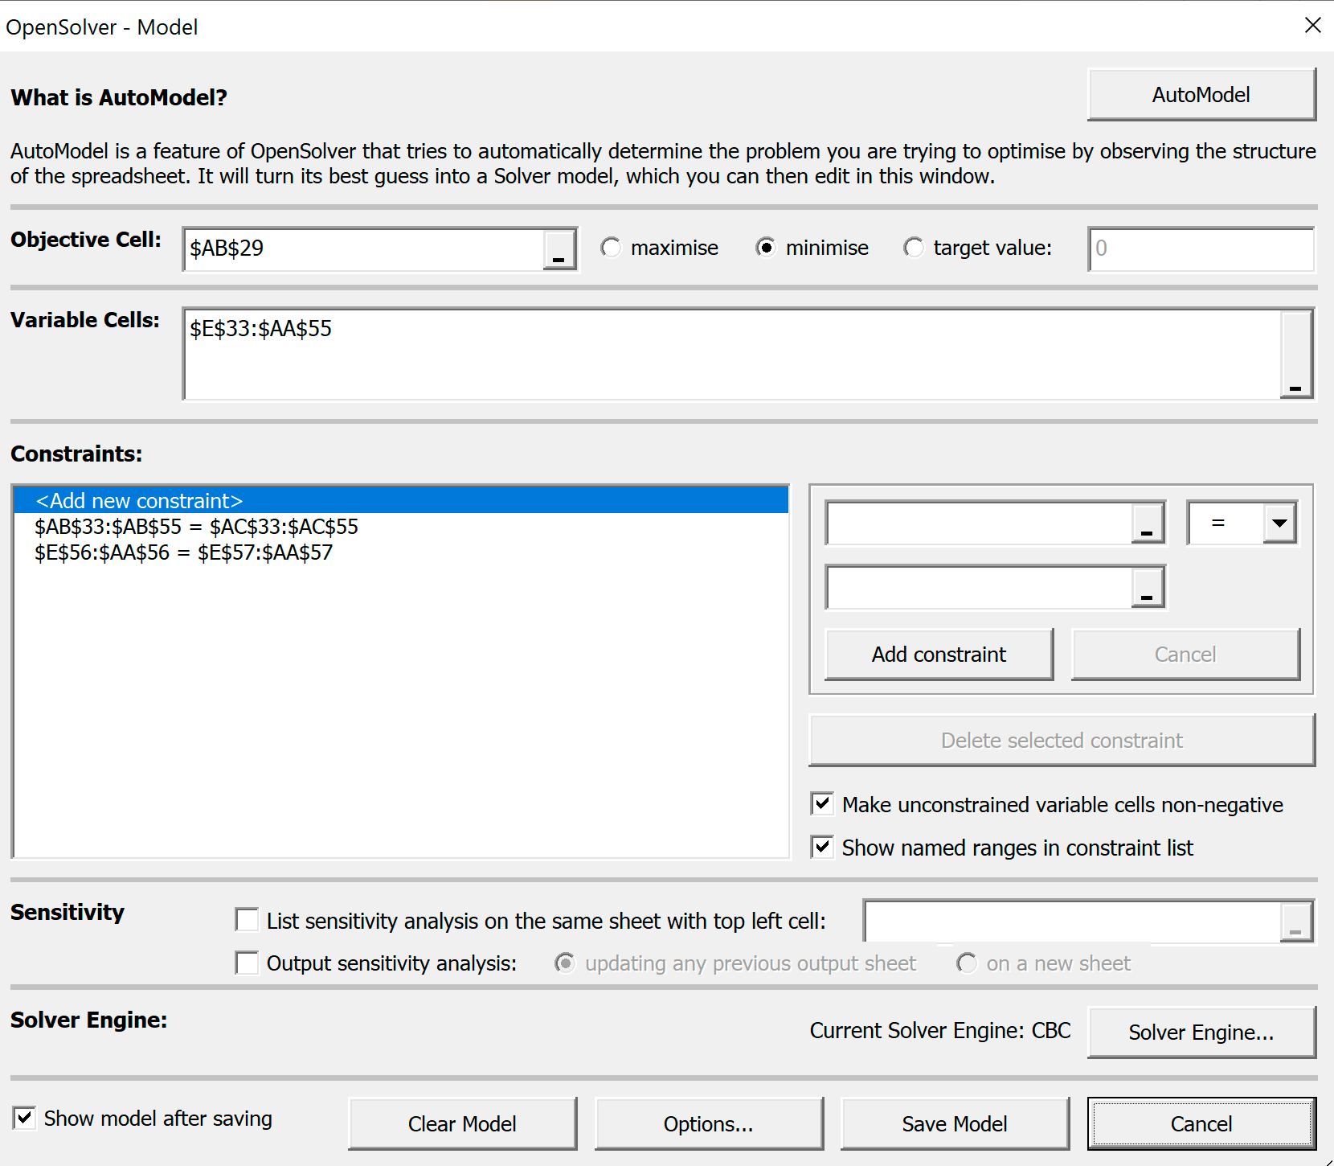Select constraint $E$56:$AA$56 = $E$57:$AA$57
The height and width of the screenshot is (1166, 1334).
tap(401, 552)
